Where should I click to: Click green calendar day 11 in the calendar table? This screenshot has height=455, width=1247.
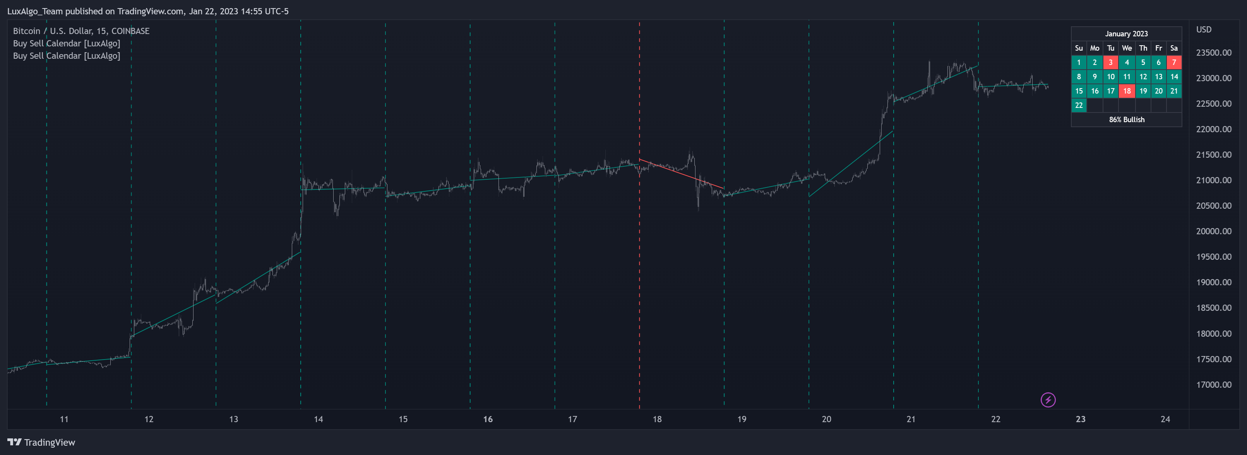(1127, 77)
